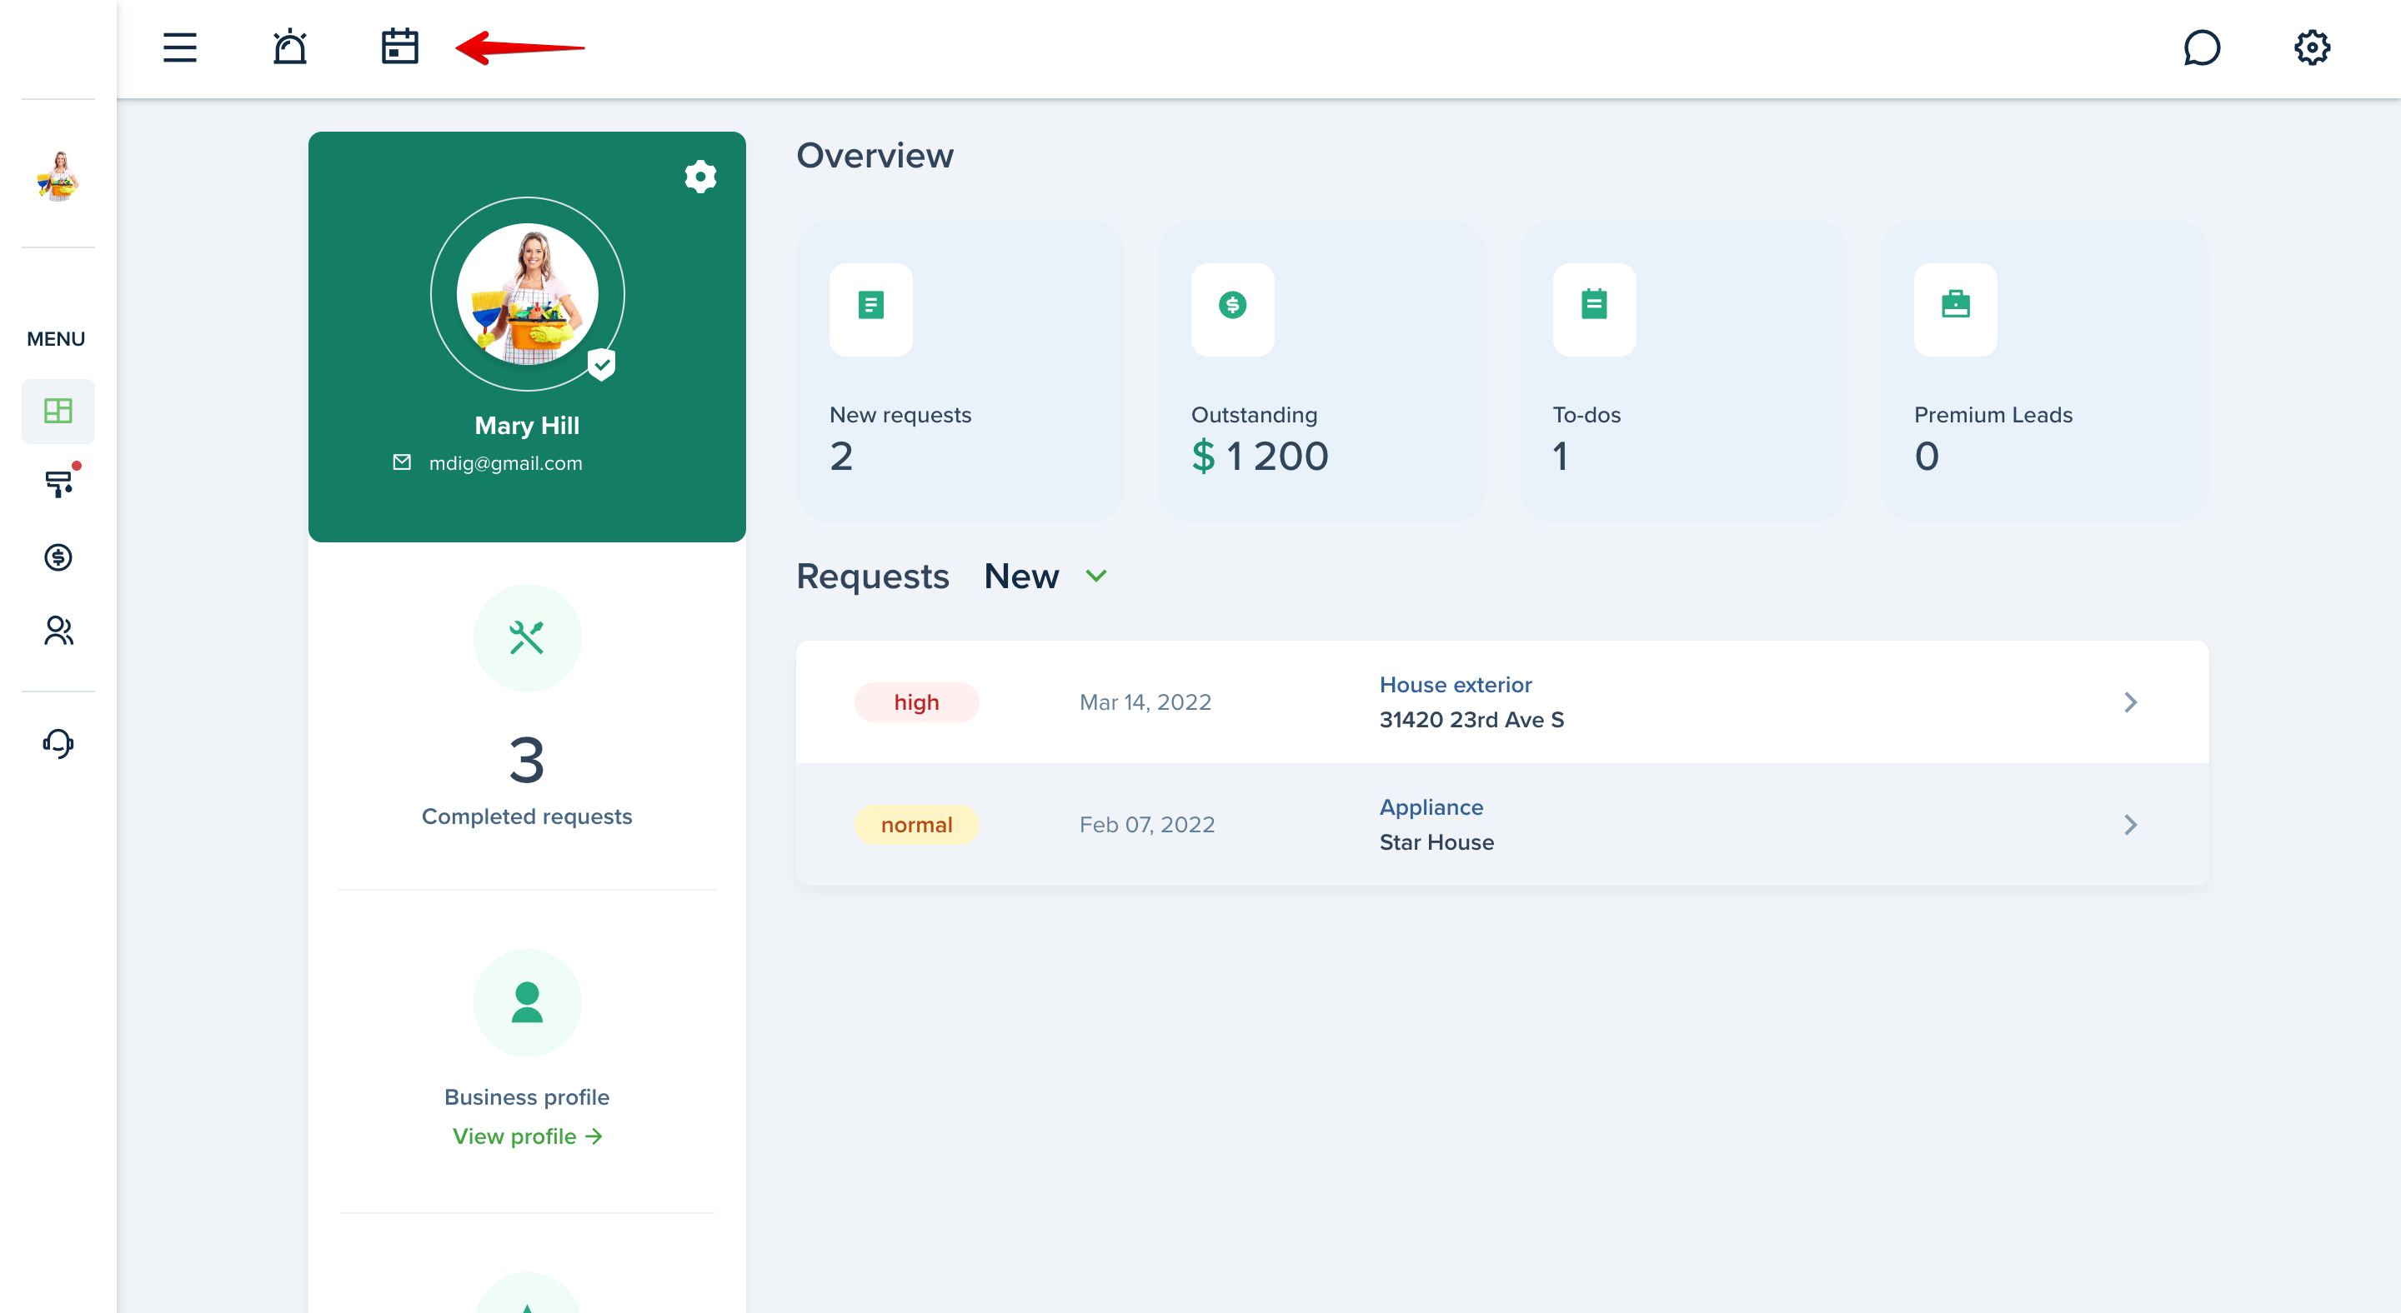Click the normal priority badge
Viewport: 2401px width, 1313px height.
(916, 825)
